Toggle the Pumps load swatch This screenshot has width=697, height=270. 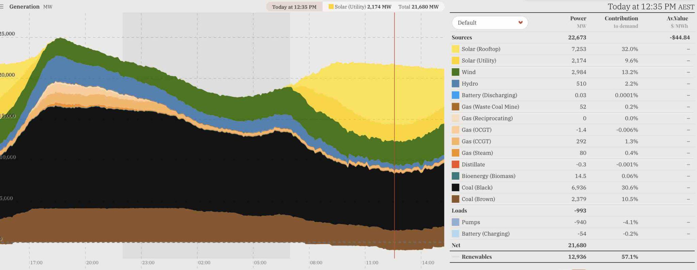point(455,222)
